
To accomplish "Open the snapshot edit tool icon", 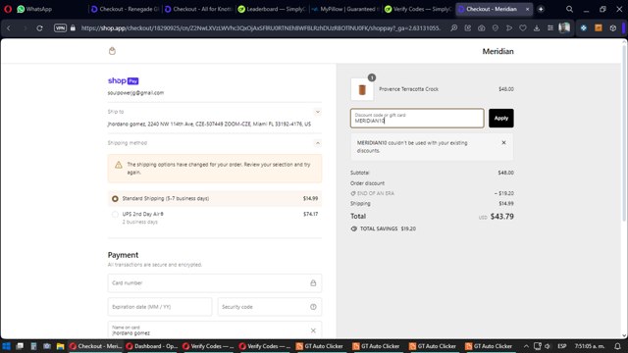I will 467,28.
